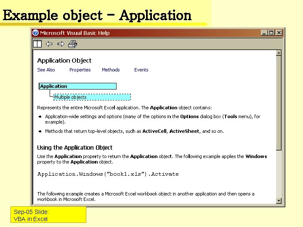Click the bold word Options

point(189,116)
